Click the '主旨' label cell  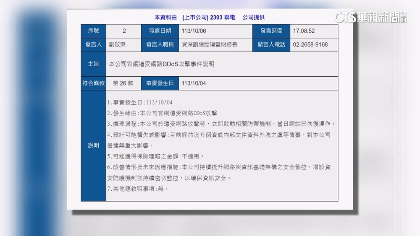(x=94, y=64)
